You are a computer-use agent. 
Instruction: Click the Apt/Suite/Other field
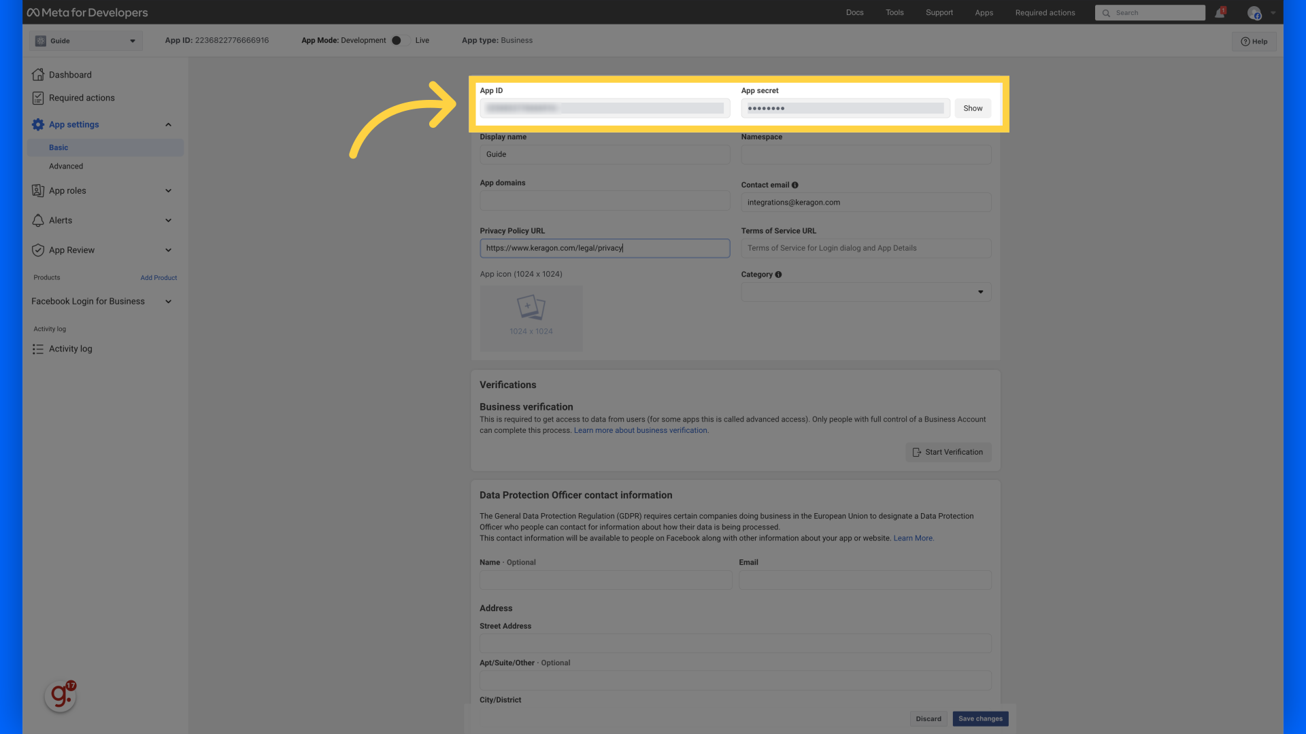(735, 680)
